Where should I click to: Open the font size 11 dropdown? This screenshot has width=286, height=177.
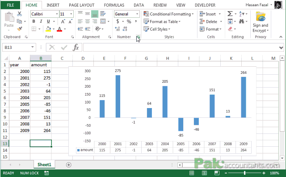click(71, 14)
